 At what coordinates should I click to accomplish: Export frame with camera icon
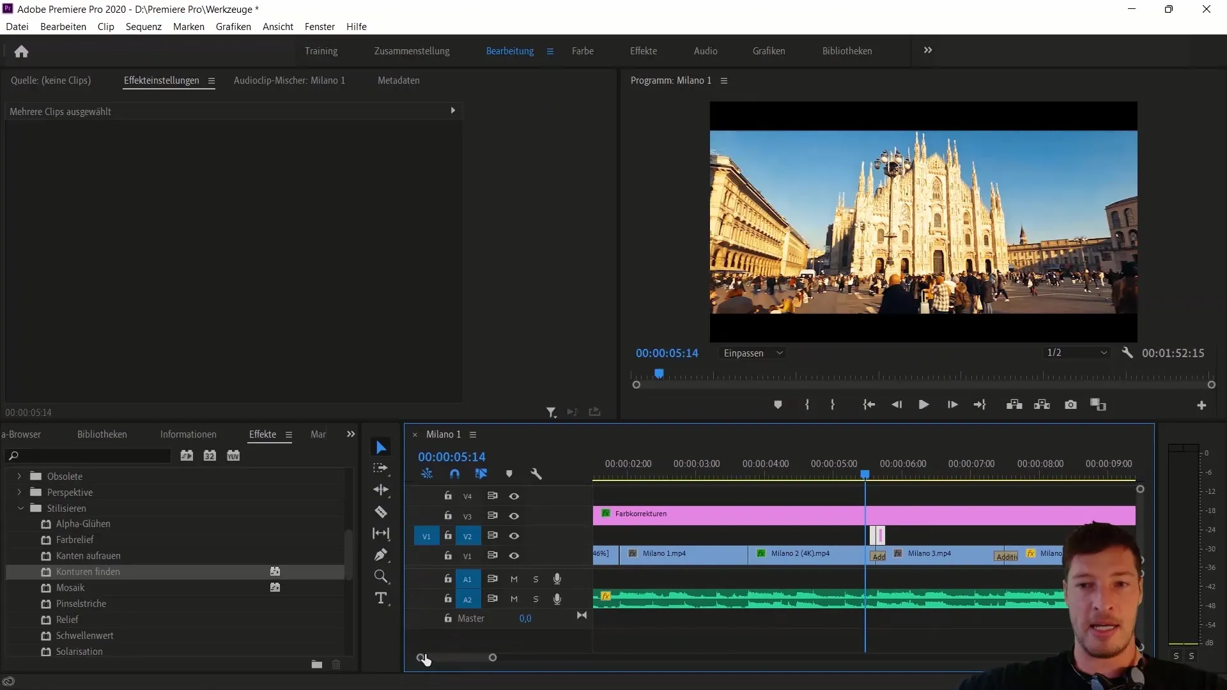coord(1070,404)
